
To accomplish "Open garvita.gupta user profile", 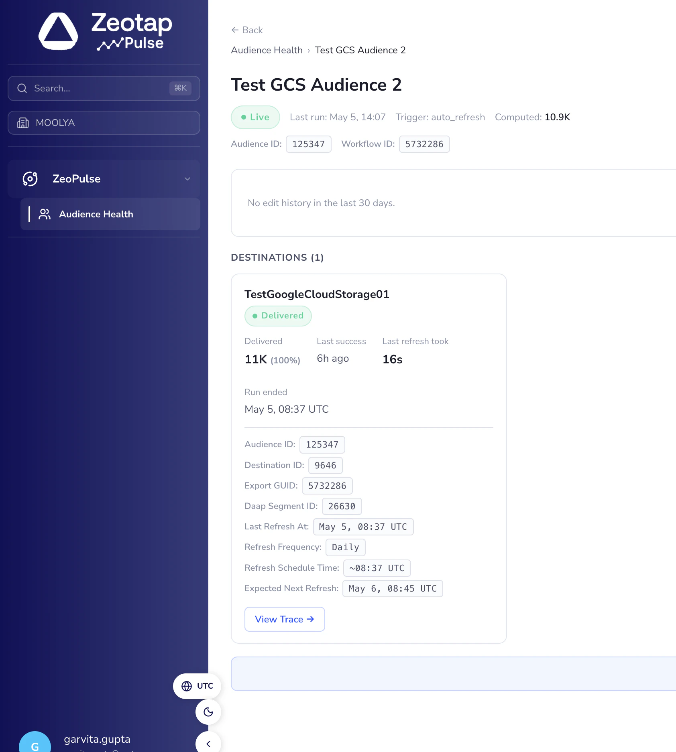I will (x=97, y=739).
